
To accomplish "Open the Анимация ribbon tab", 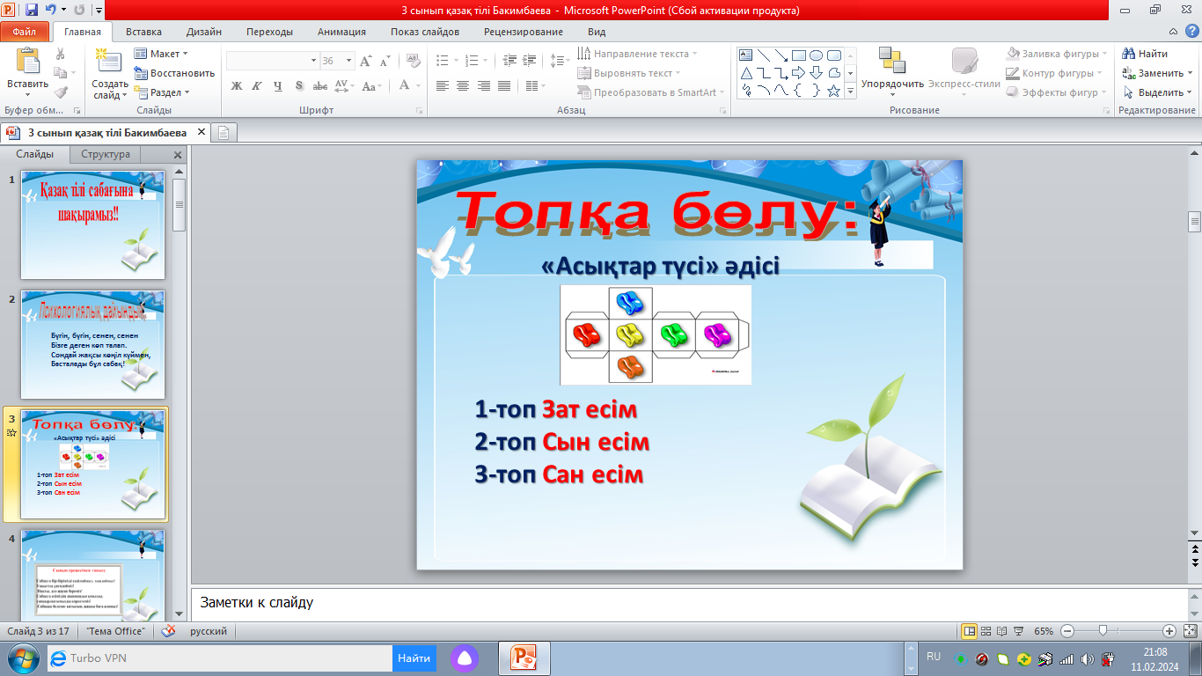I will click(341, 32).
